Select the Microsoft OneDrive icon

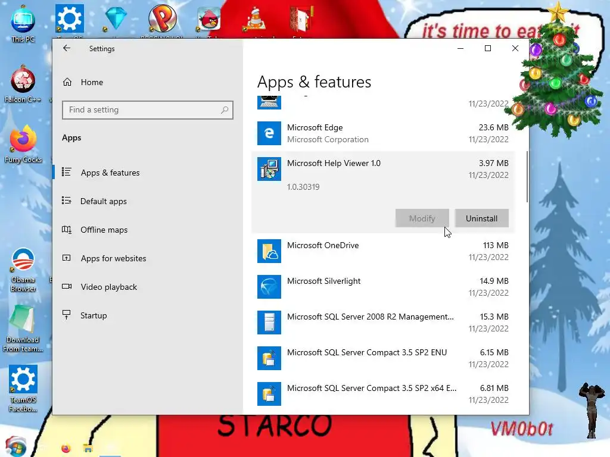tap(269, 251)
